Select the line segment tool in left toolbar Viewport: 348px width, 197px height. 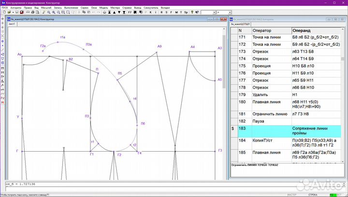(x=3, y=50)
